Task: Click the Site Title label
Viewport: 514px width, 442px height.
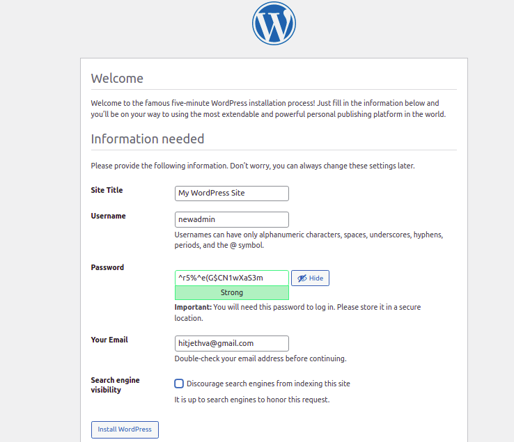Action: 107,190
